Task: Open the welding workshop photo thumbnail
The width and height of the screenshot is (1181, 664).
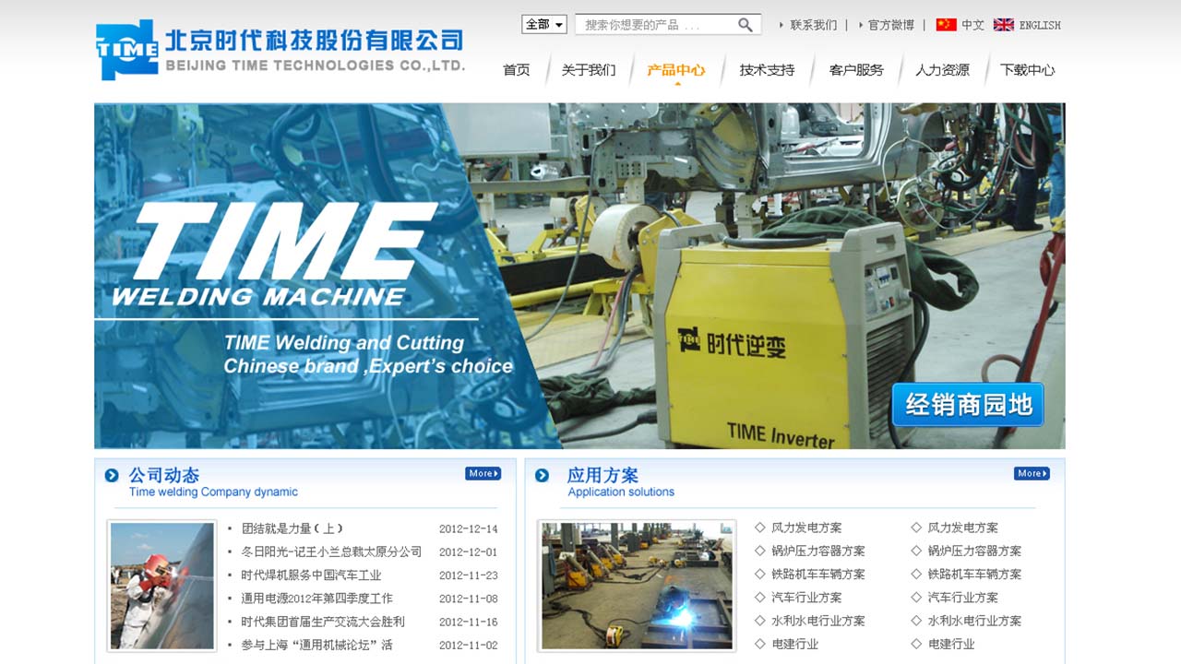Action: 637,587
